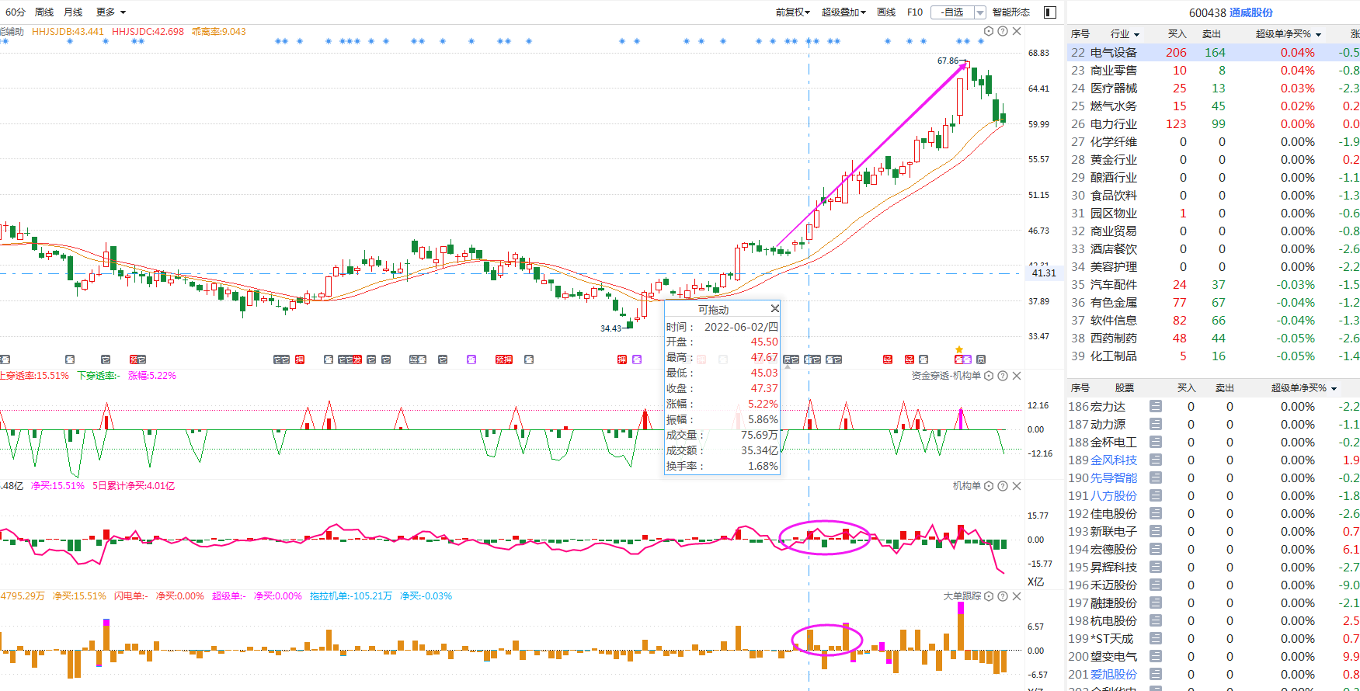The height and width of the screenshot is (691, 1360).
Task: Select 医疗器械 industry row
Action: point(1213,88)
